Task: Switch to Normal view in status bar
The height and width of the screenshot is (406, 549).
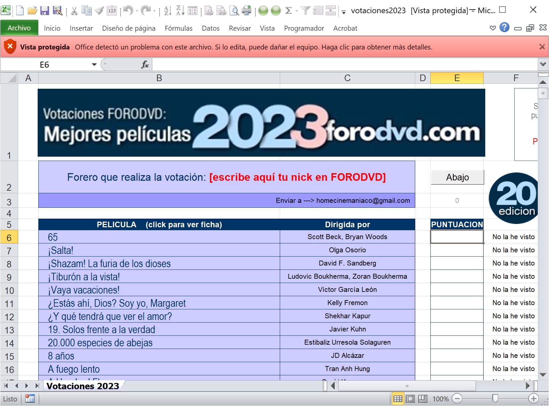Action: (398, 399)
